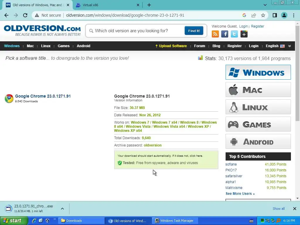Go back to the previous page
Screen dimensions: 300x225
6,15
